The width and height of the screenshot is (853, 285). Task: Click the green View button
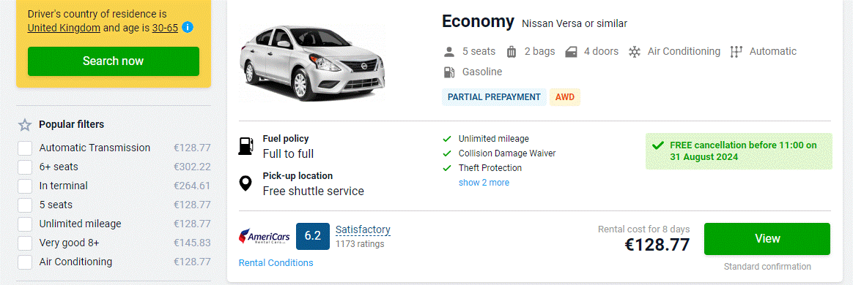767,239
